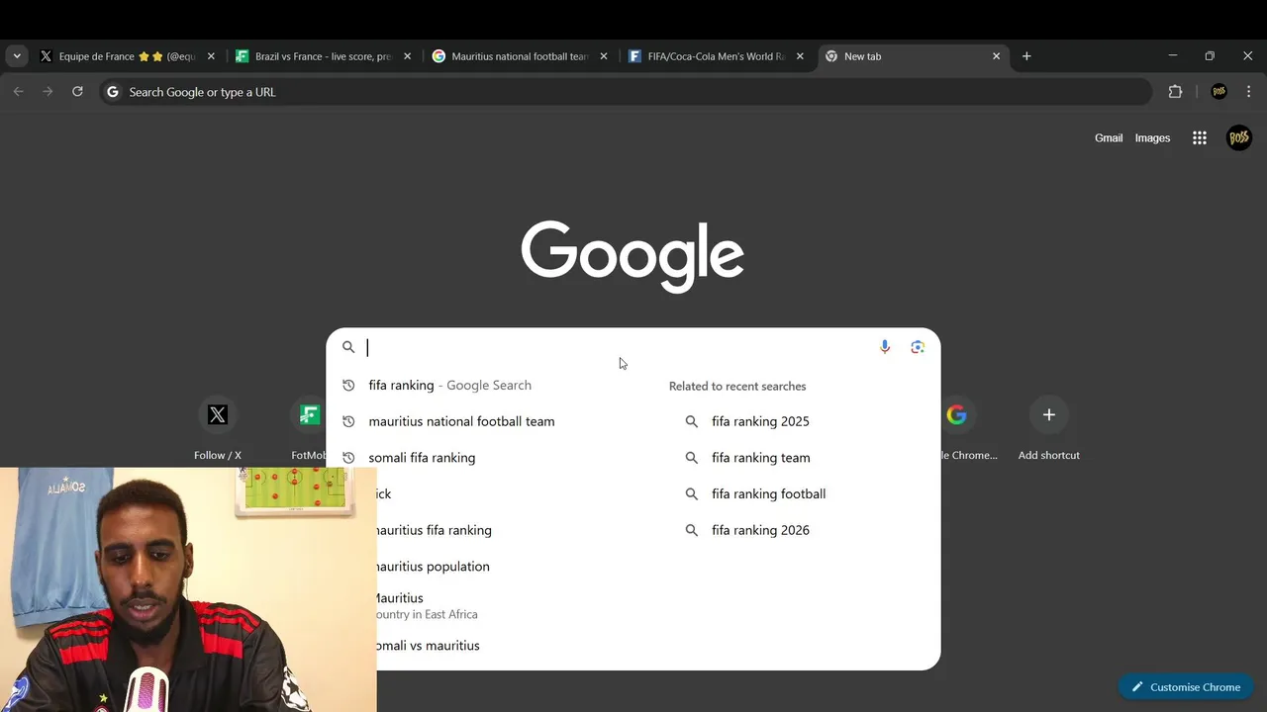Switch to the Brazil vs France tab

click(324, 56)
